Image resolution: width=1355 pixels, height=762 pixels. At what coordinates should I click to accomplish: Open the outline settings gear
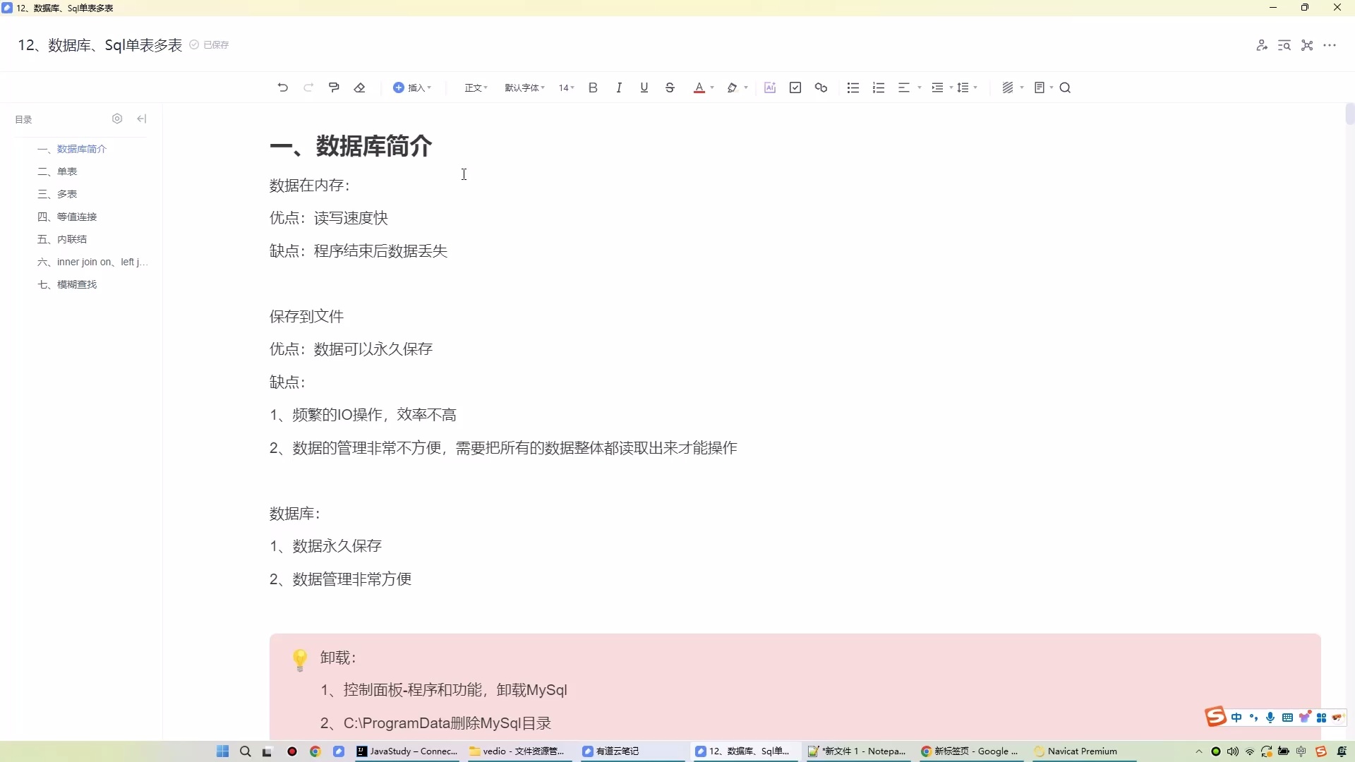click(117, 119)
